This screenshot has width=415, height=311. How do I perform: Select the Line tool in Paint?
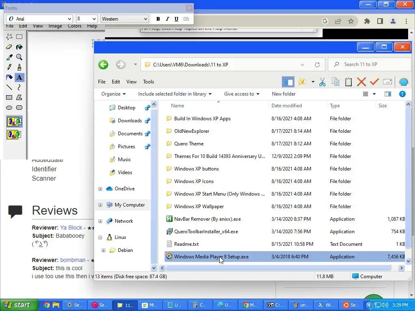tap(9, 87)
